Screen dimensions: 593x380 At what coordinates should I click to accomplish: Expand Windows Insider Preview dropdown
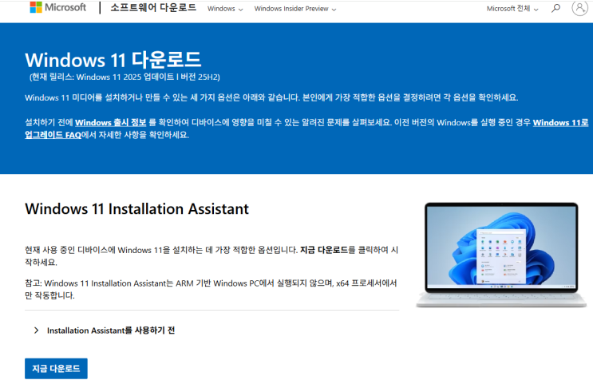pyautogui.click(x=295, y=9)
